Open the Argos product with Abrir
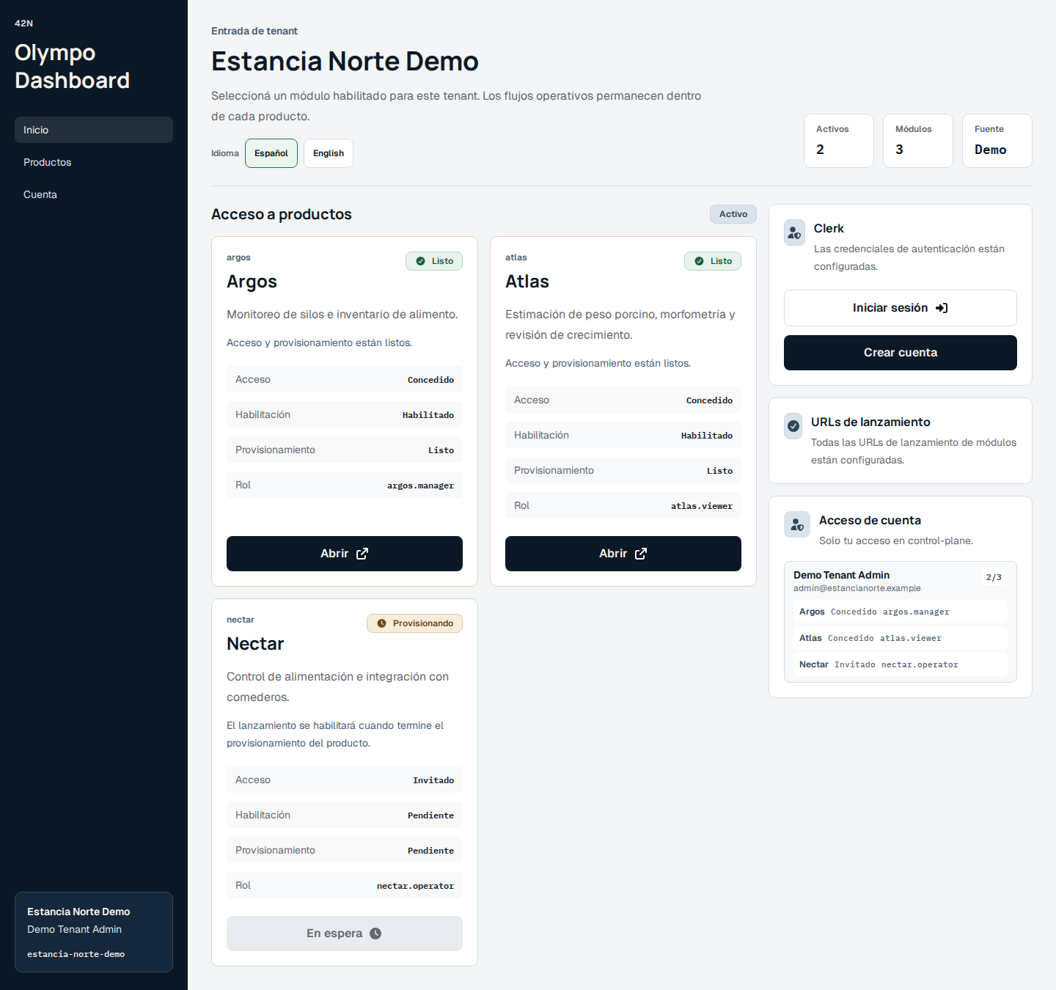The height and width of the screenshot is (990, 1056). [x=345, y=554]
